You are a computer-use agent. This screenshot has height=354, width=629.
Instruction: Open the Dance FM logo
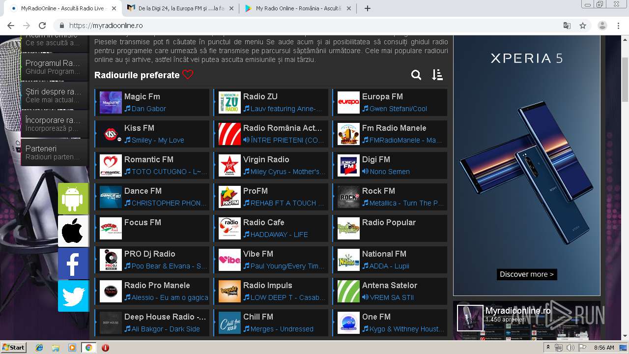[x=111, y=197]
